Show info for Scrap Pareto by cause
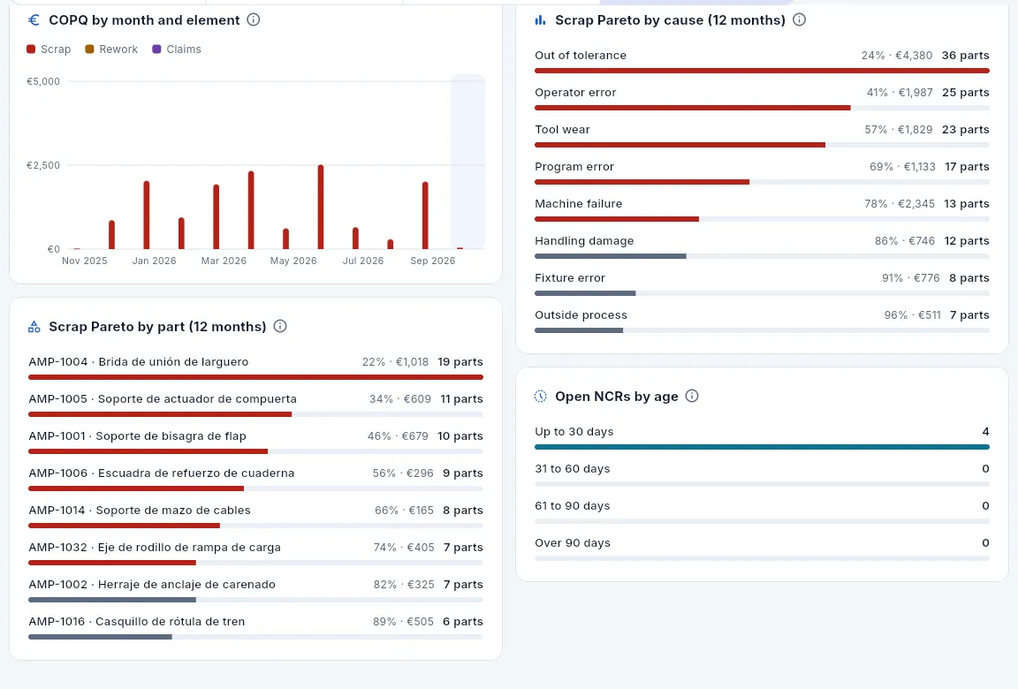The width and height of the screenshot is (1018, 689). click(x=799, y=20)
